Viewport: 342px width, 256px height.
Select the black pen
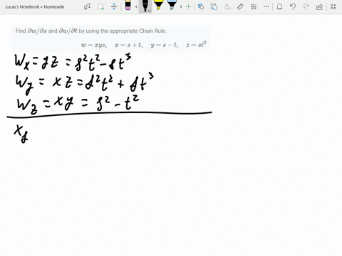(x=145, y=6)
